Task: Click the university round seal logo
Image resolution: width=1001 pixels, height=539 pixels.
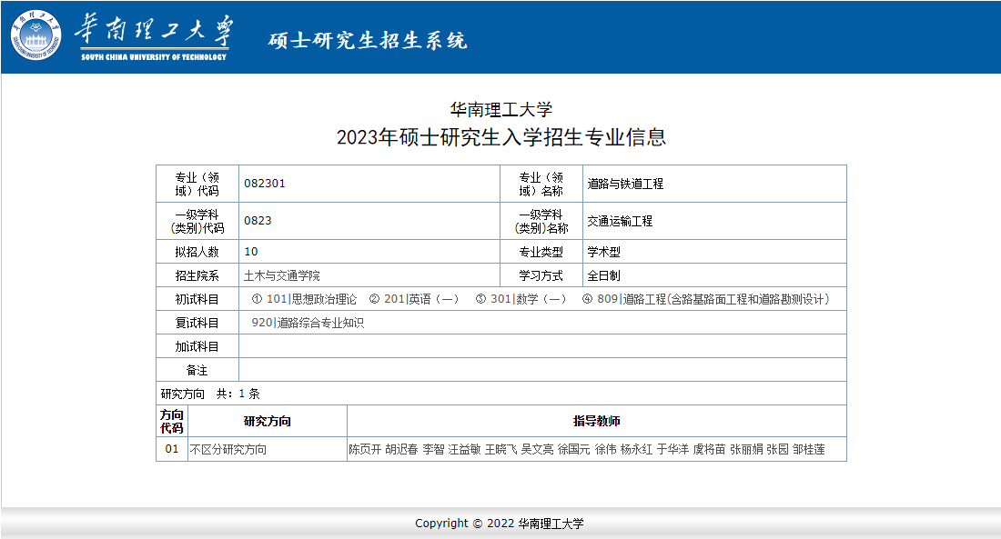Action: click(35, 35)
